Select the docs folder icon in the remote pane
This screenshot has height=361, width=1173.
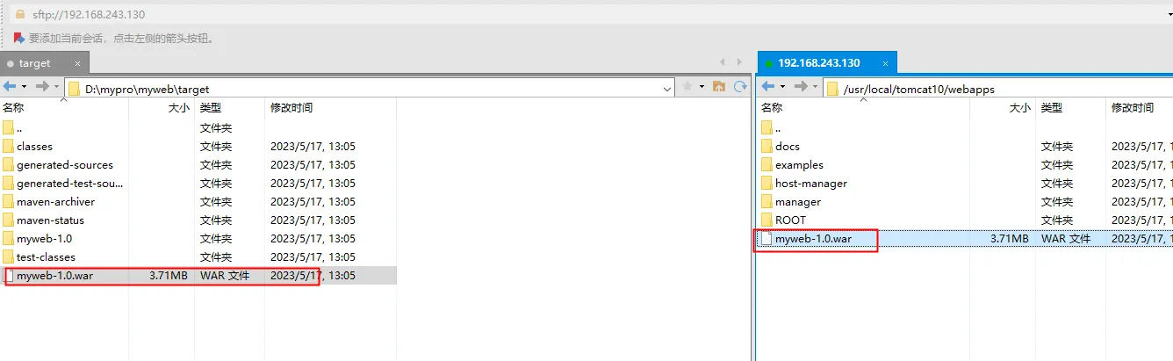click(767, 147)
